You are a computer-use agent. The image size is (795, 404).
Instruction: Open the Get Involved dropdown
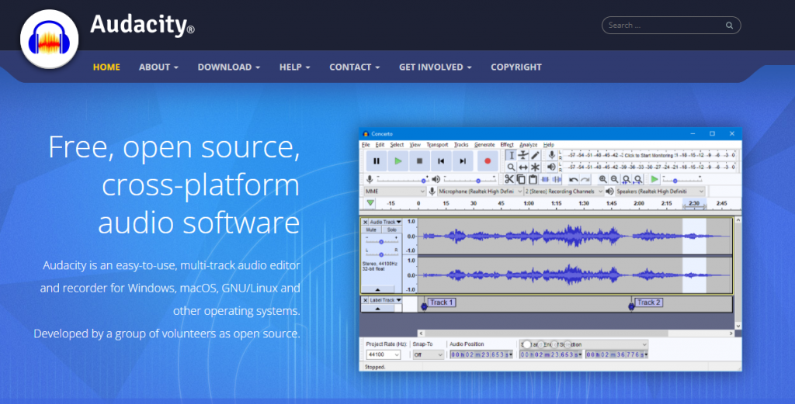pyautogui.click(x=435, y=67)
